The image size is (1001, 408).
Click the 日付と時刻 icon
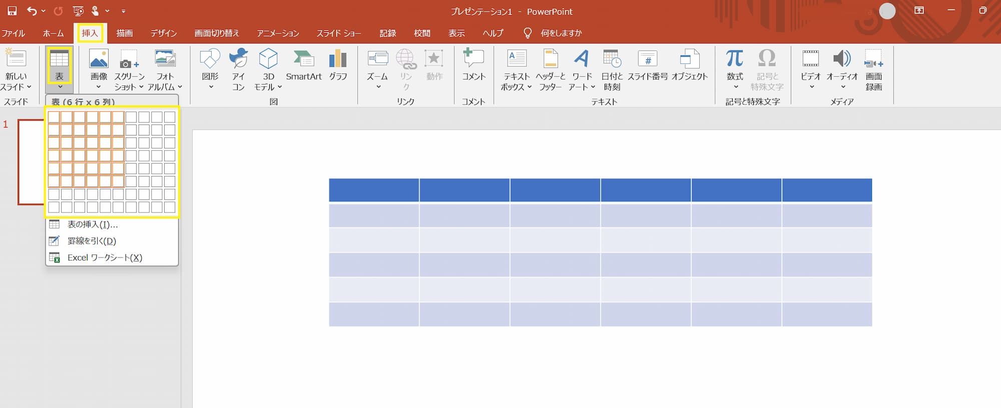[x=612, y=58]
